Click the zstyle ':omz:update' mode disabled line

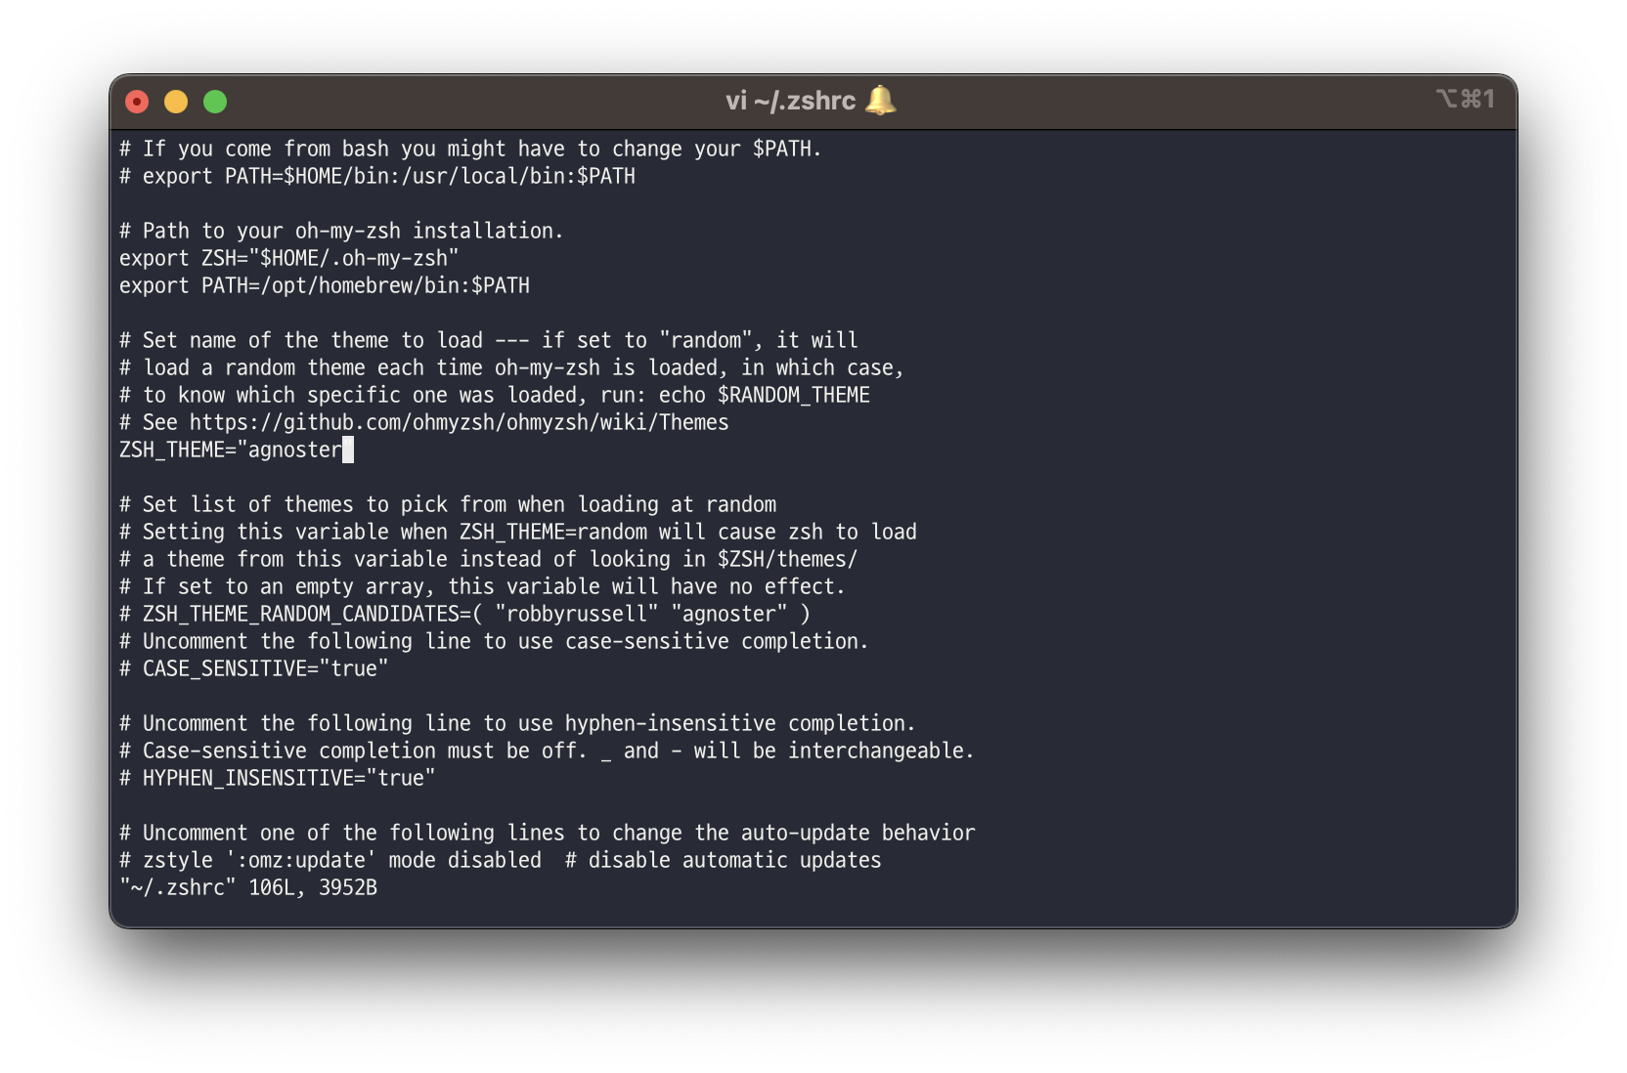501,860
